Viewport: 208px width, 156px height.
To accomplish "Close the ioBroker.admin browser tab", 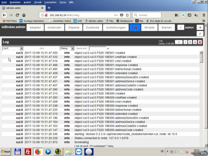I will tap(42, 8).
